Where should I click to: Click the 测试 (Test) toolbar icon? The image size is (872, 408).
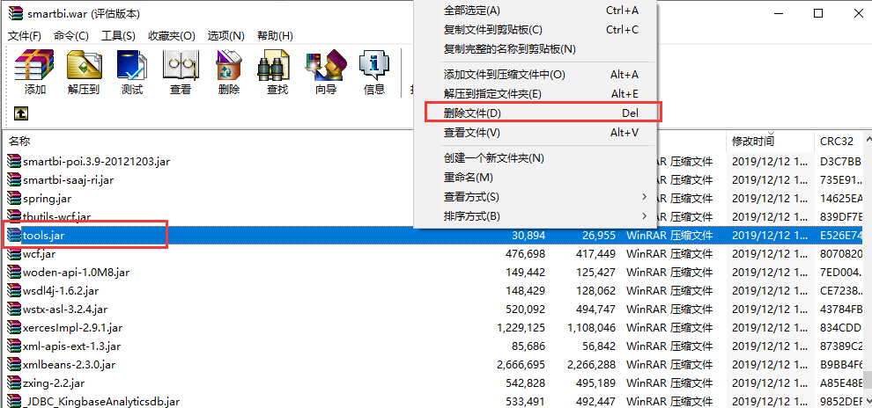point(132,65)
